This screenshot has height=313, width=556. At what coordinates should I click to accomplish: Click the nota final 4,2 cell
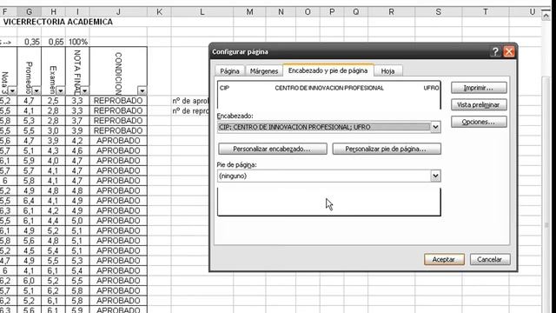77,141
